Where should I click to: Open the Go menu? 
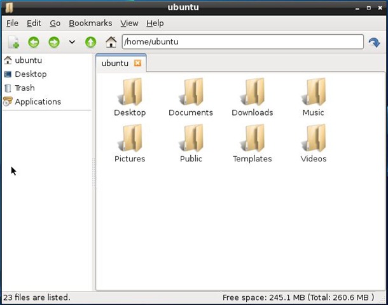[55, 24]
